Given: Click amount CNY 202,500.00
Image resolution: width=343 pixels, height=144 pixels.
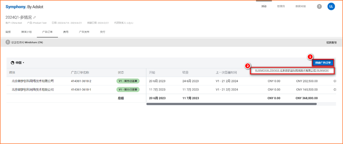Looking at the screenshot, I should point(307,81).
